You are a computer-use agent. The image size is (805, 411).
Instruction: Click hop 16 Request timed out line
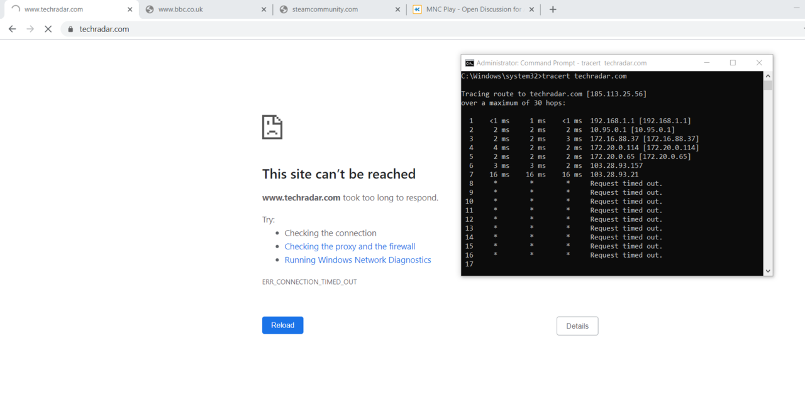click(563, 255)
